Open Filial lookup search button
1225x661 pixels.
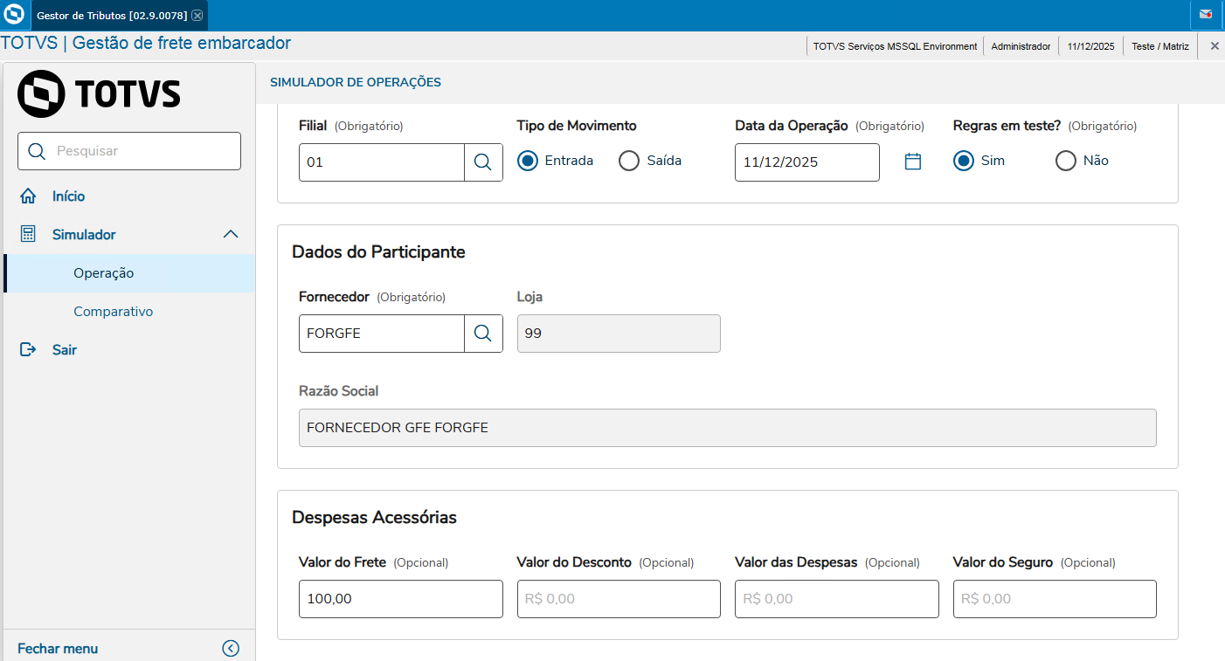tap(483, 162)
